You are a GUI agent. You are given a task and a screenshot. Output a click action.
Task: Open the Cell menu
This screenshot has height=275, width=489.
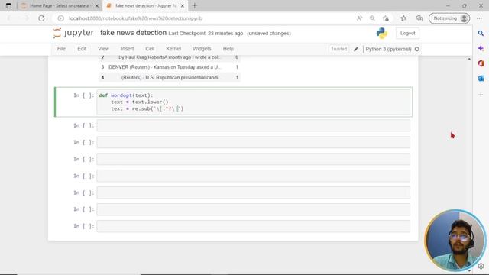point(150,49)
